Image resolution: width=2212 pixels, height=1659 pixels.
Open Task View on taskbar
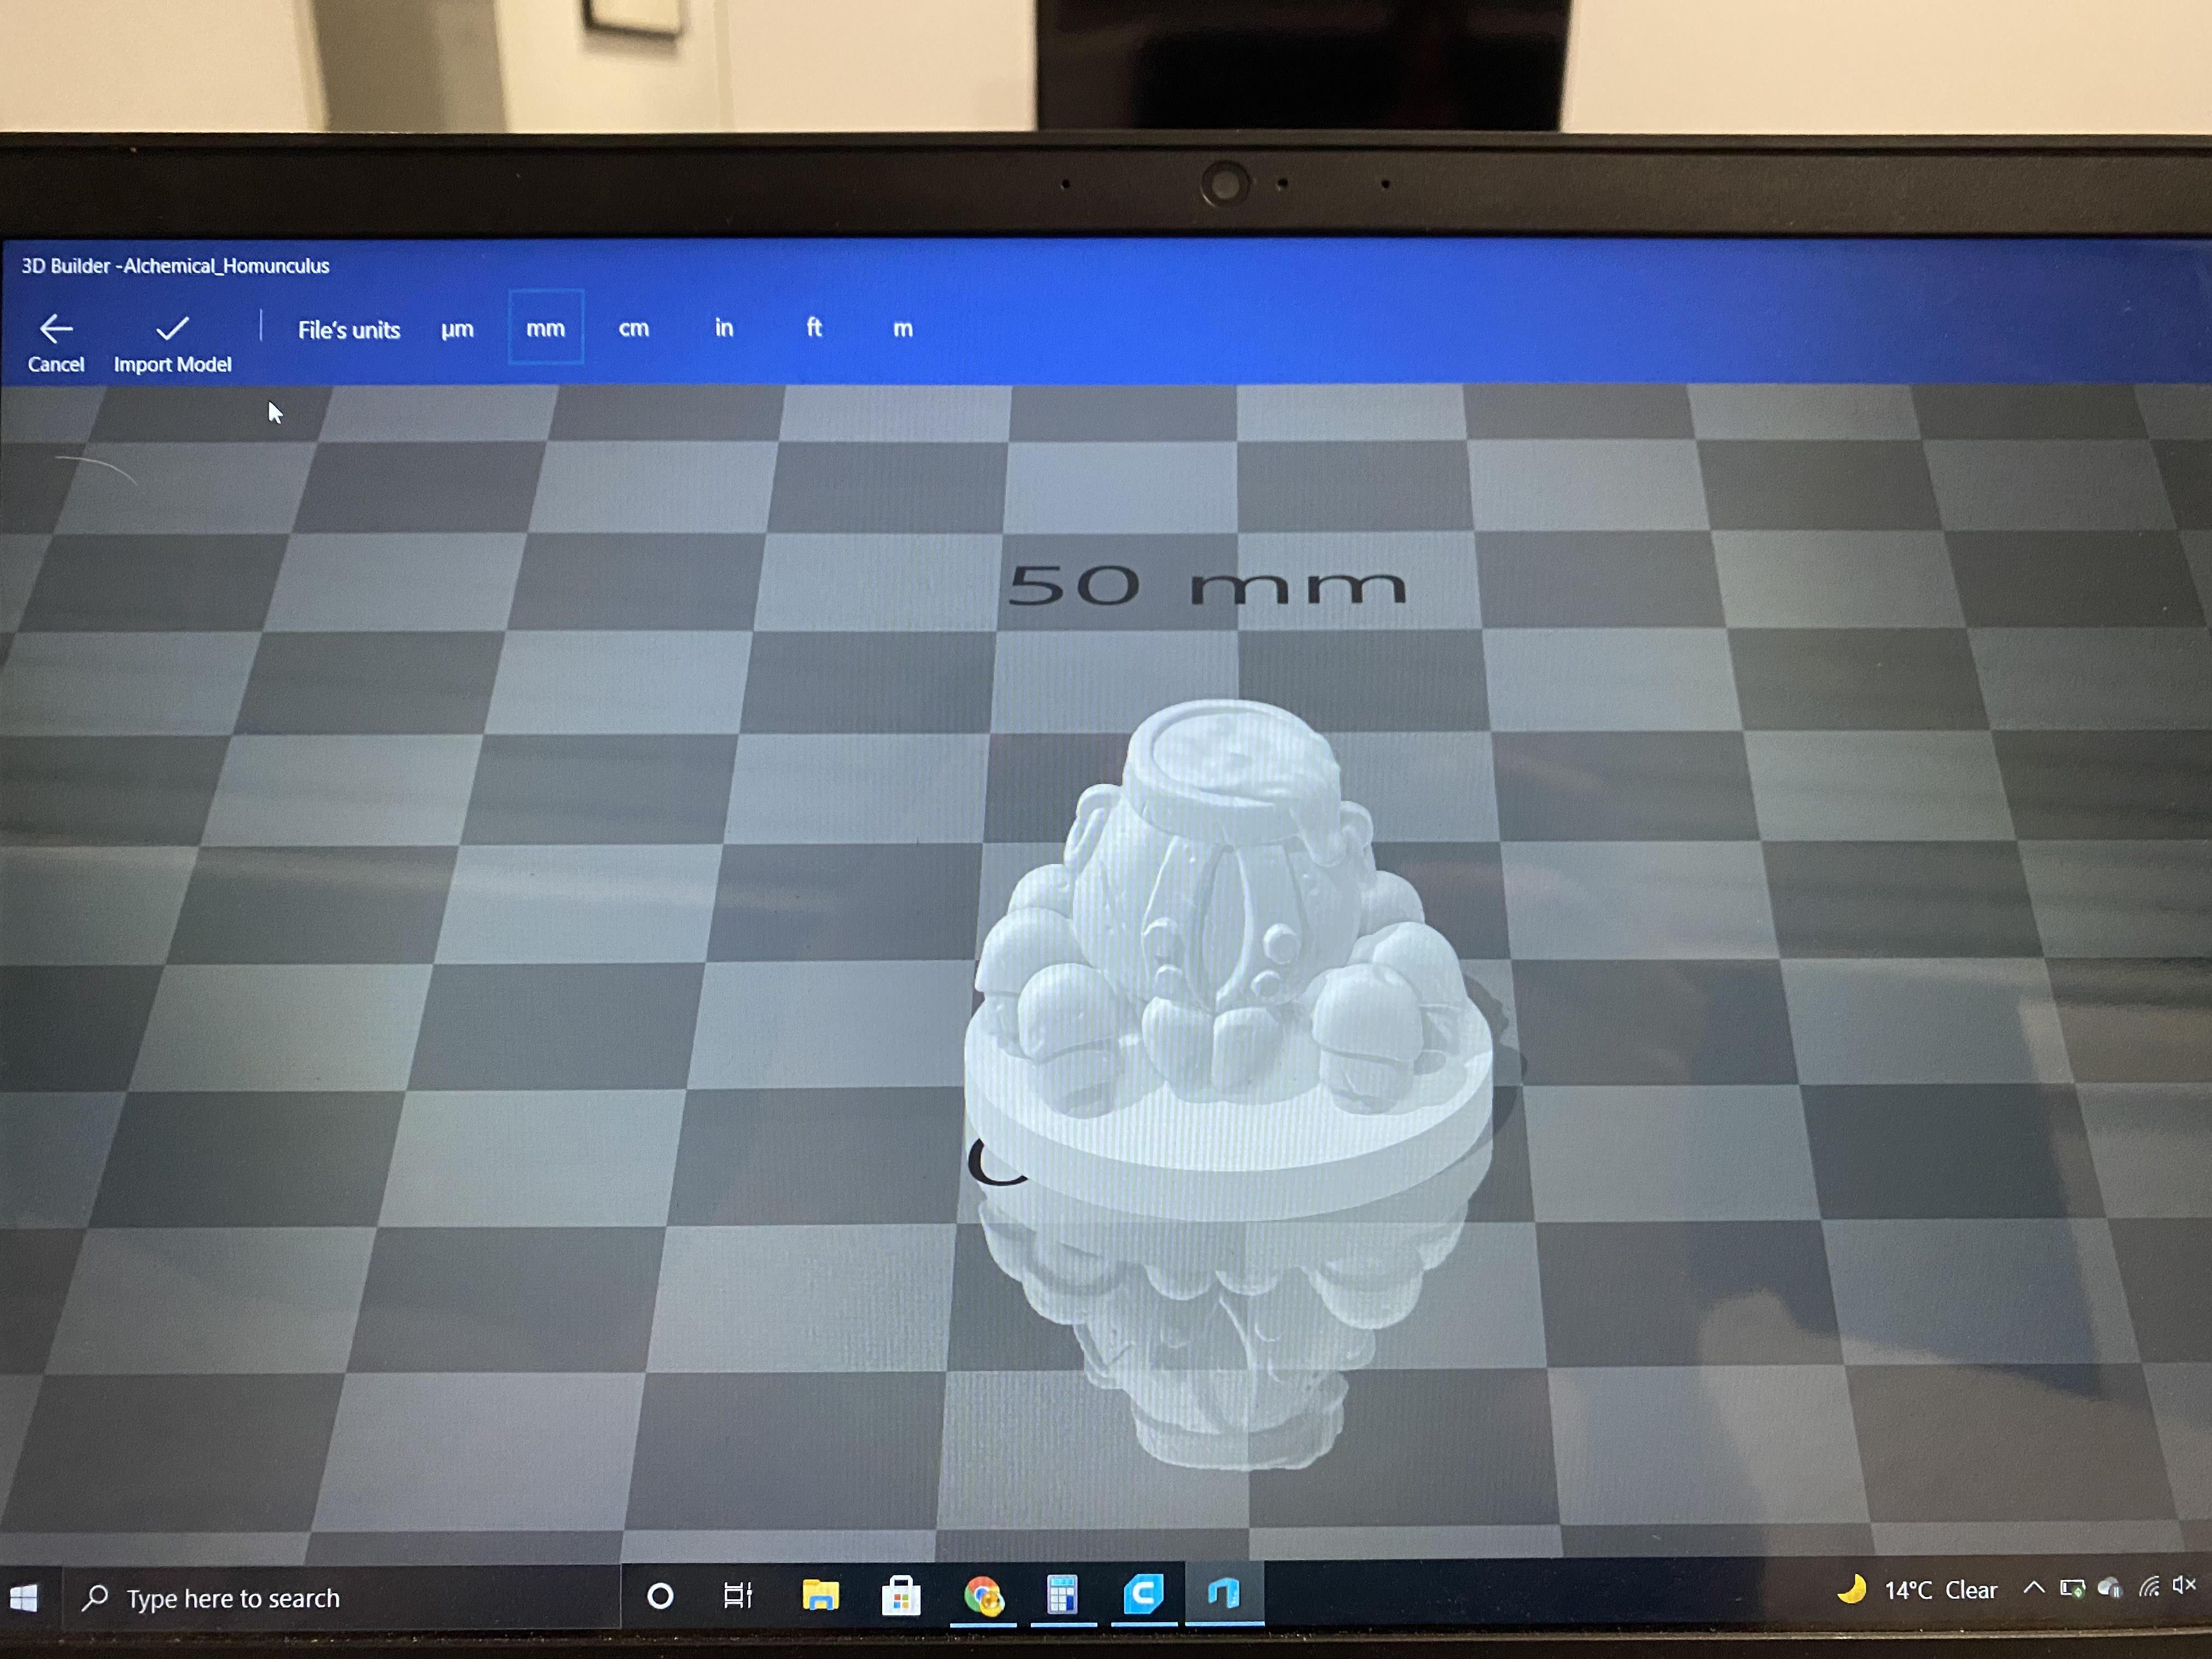(x=738, y=1596)
